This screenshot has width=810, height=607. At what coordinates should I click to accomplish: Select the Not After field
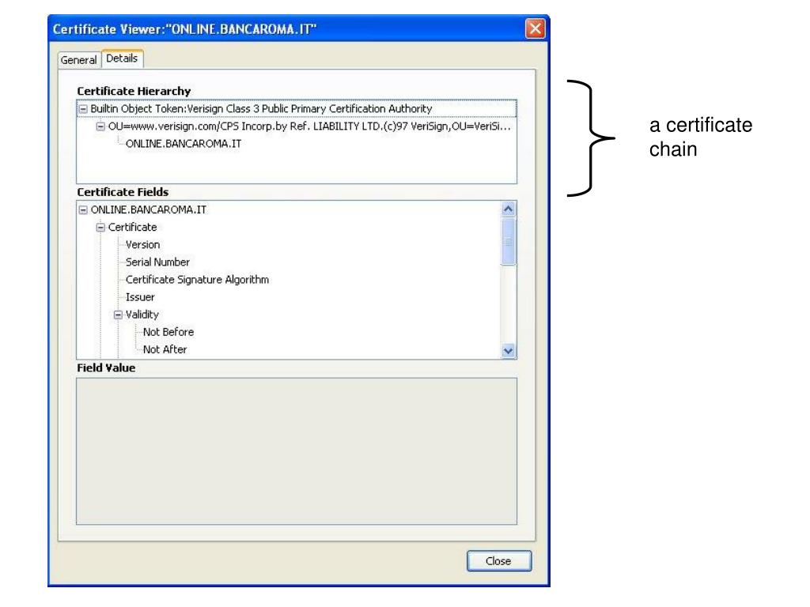(x=165, y=350)
